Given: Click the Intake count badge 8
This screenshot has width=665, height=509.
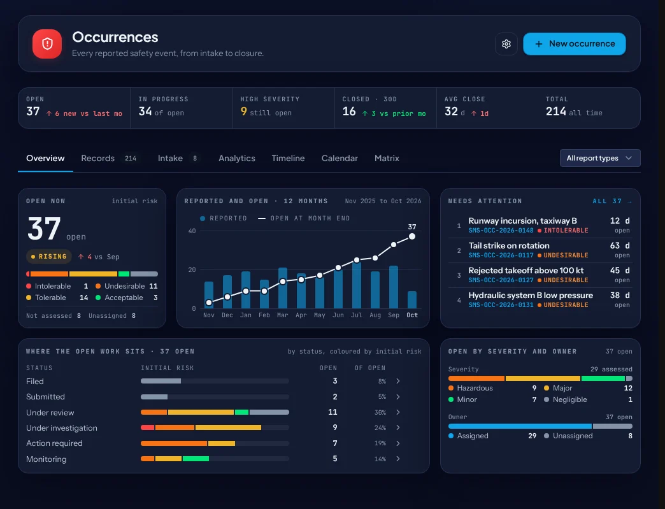Looking at the screenshot, I should 195,158.
